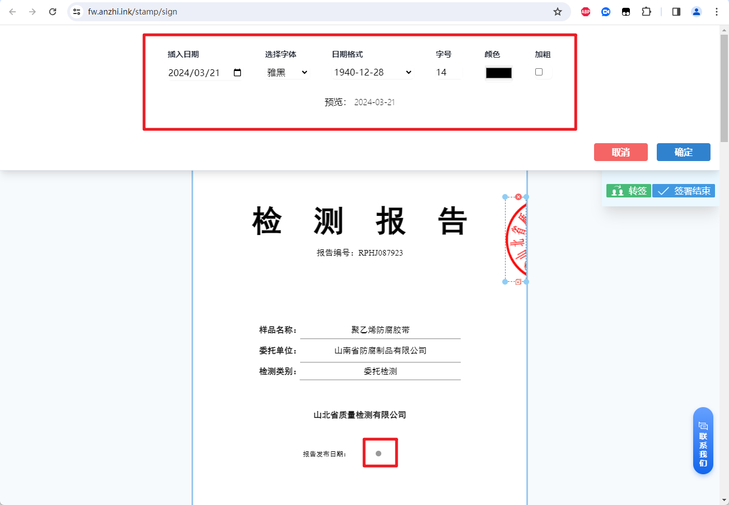
Task: Open the 日期格式 date format dropdown
Action: pyautogui.click(x=372, y=73)
